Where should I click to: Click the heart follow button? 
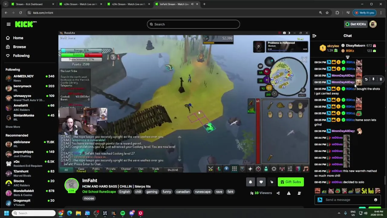click(x=261, y=182)
